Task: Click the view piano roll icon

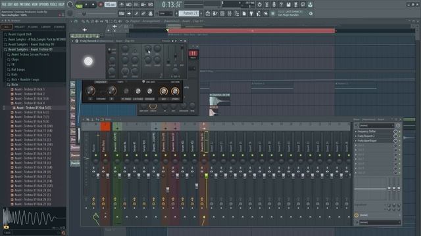Action: pos(215,13)
